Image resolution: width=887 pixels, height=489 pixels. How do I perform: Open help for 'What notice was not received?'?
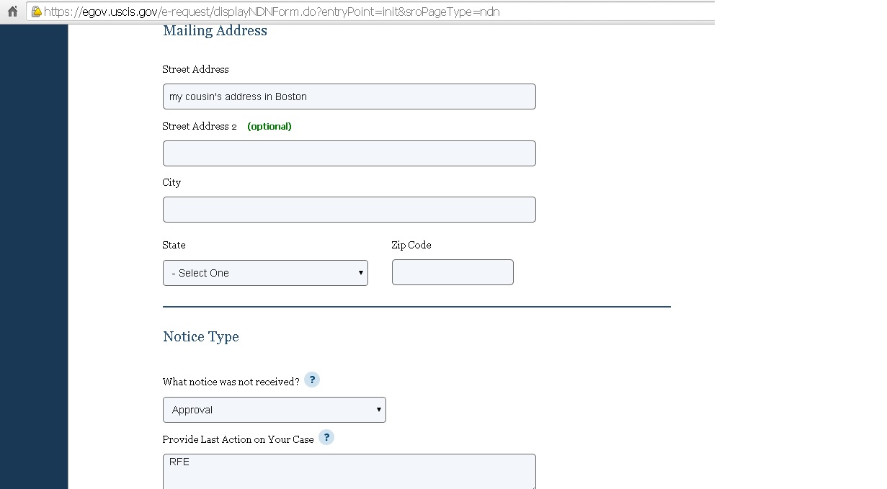[x=311, y=380]
